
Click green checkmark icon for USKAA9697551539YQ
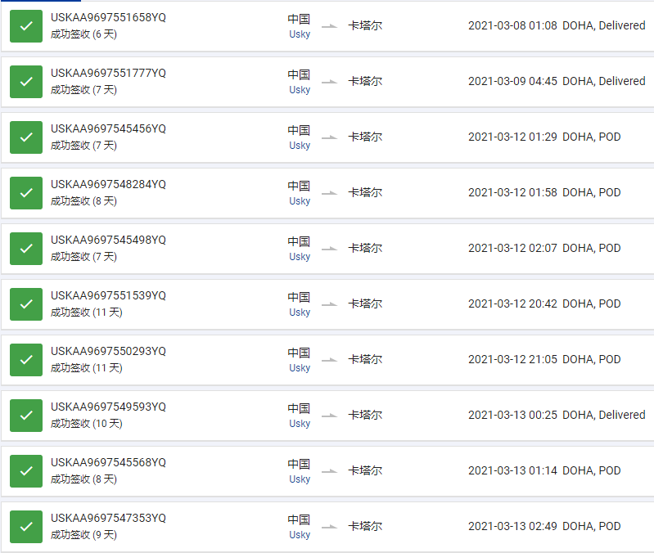[x=26, y=304]
